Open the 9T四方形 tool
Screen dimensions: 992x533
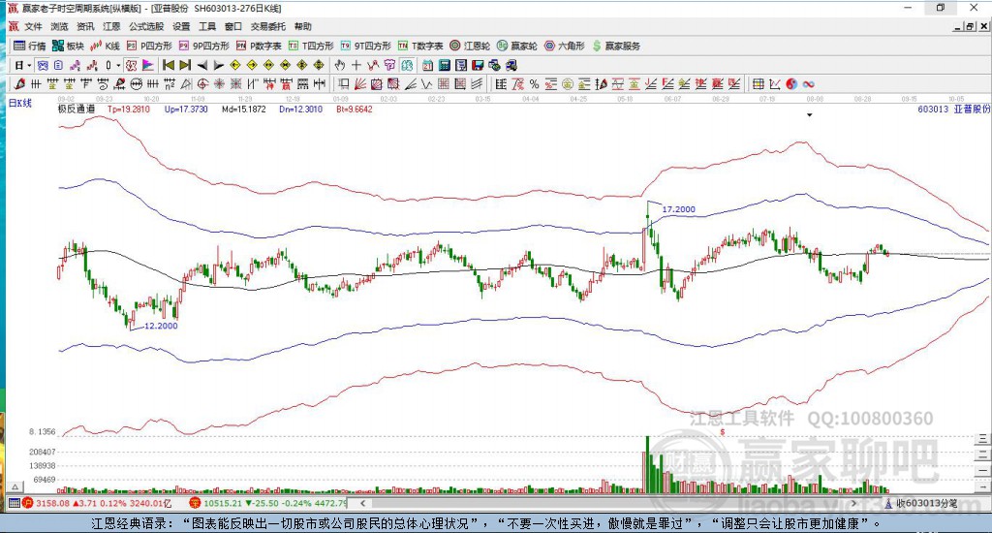pos(365,47)
